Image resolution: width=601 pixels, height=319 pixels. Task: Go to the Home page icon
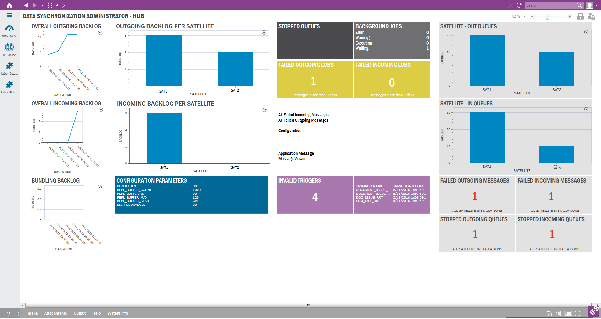coord(9,5)
